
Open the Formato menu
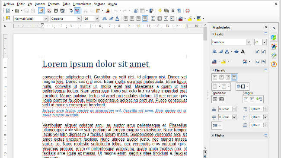point(54,4)
